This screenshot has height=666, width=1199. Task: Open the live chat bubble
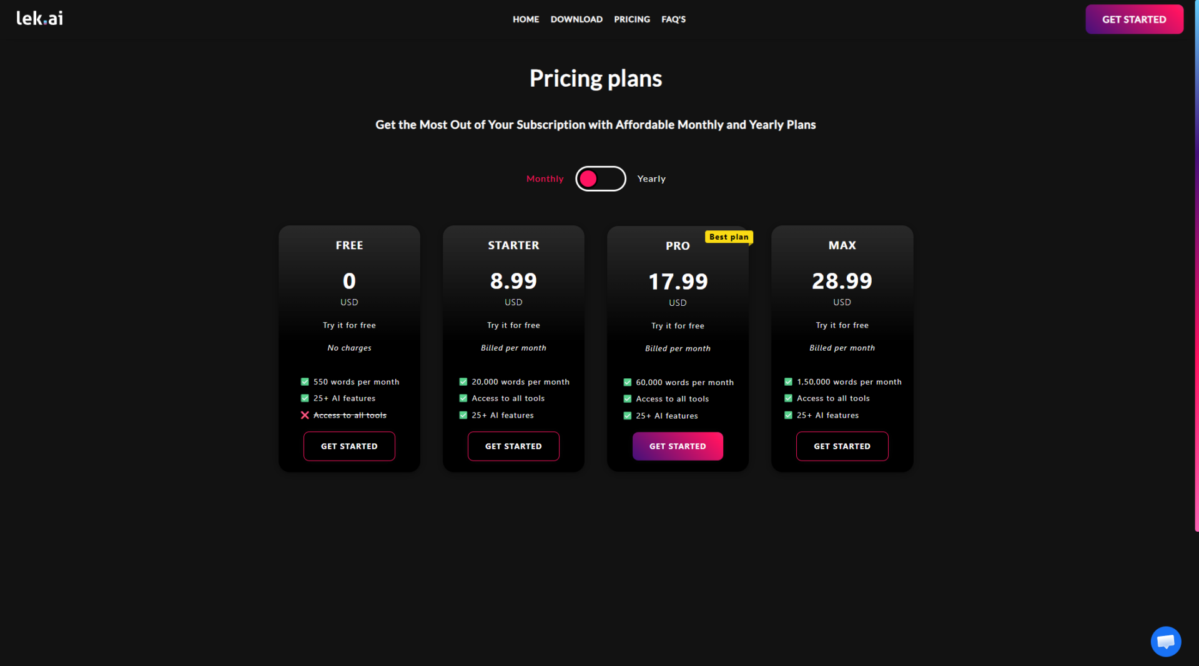[1165, 641]
